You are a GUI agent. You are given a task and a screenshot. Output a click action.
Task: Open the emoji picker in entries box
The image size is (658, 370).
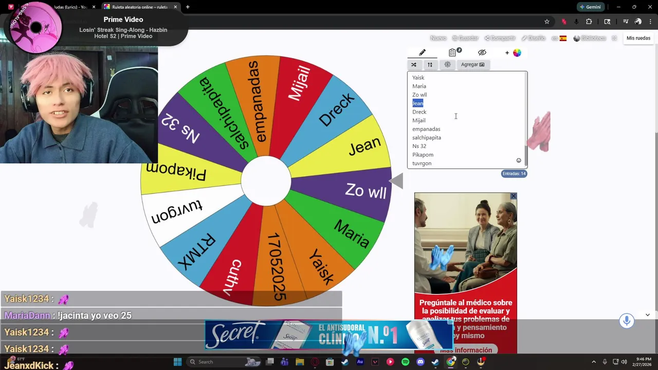coord(519,160)
